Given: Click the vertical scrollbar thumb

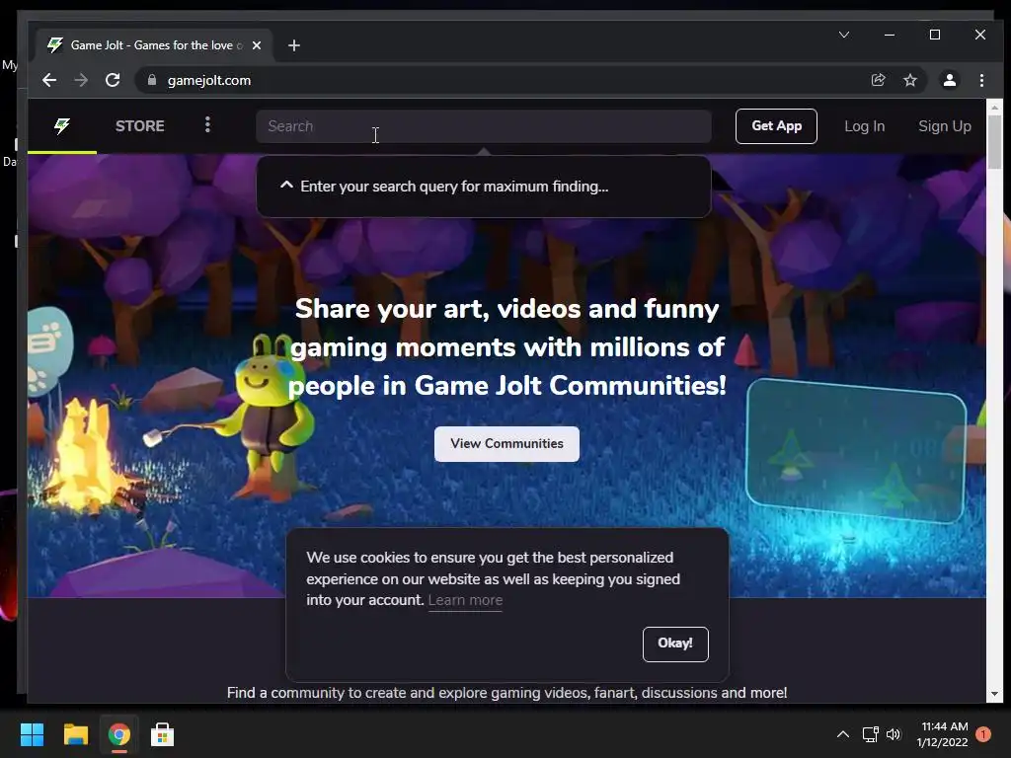Looking at the screenshot, I should coord(993,141).
